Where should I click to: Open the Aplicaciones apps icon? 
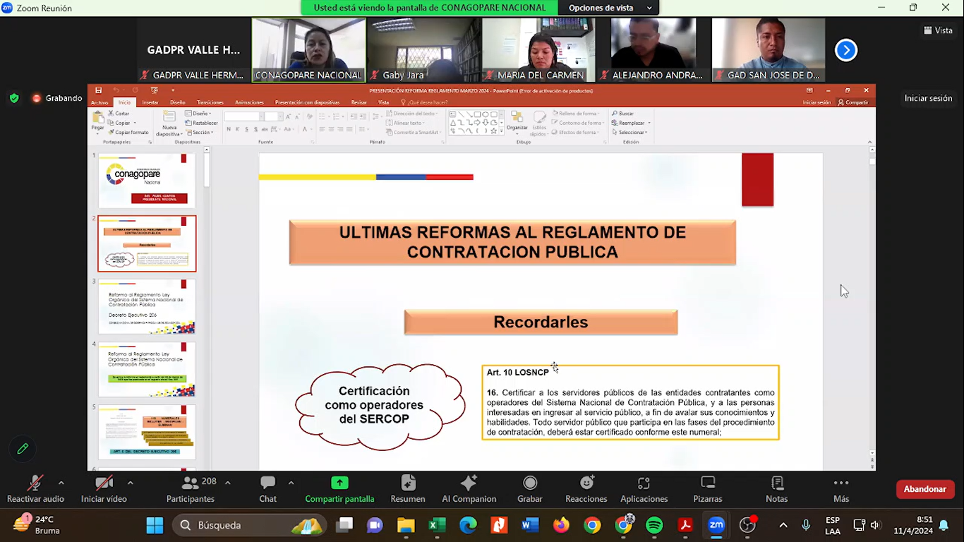pos(644,483)
